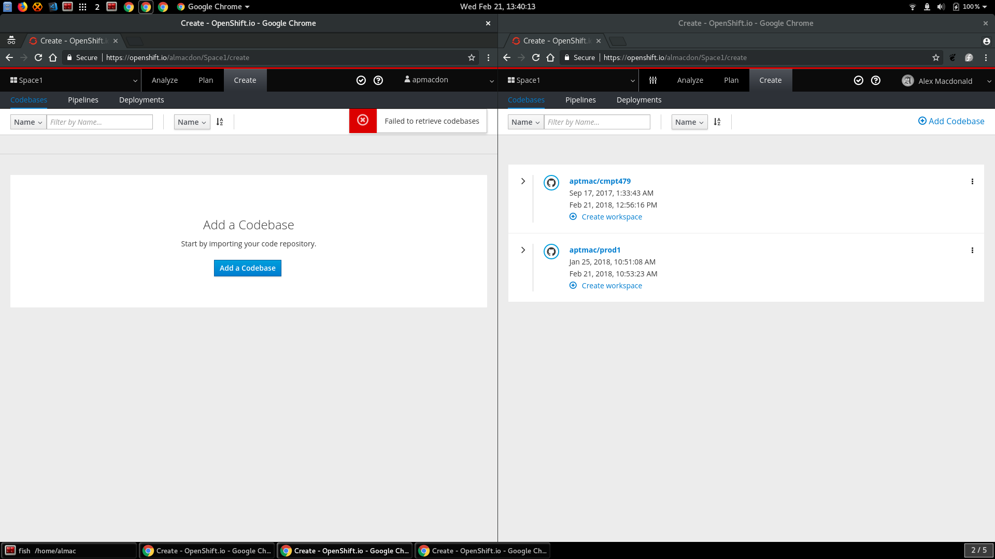
Task: Click the error icon on the failed codebases alert
Action: [362, 121]
